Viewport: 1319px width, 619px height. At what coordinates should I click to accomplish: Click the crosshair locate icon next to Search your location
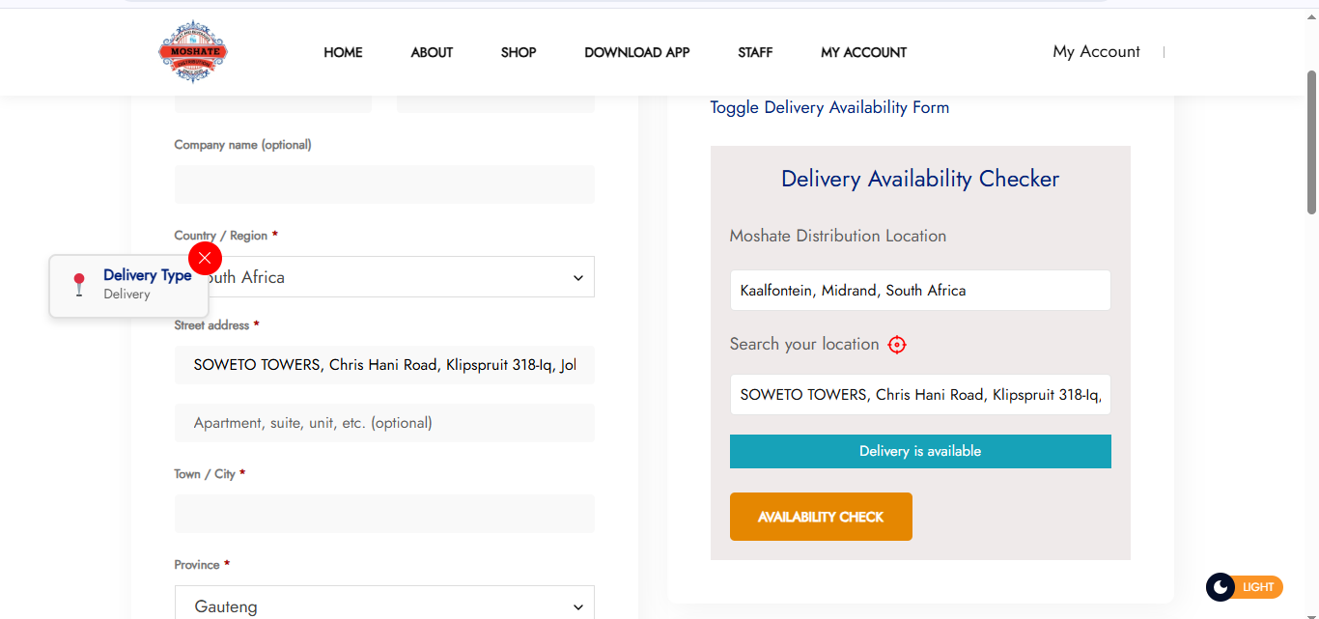coord(896,345)
